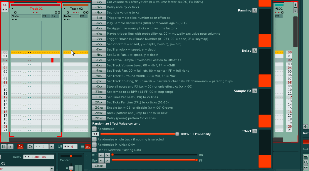
Task: Click the Effect 'R' reset button
Action: [x=255, y=131]
